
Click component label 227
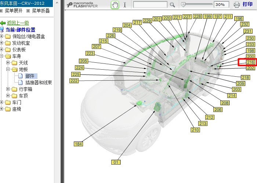click(187, 17)
